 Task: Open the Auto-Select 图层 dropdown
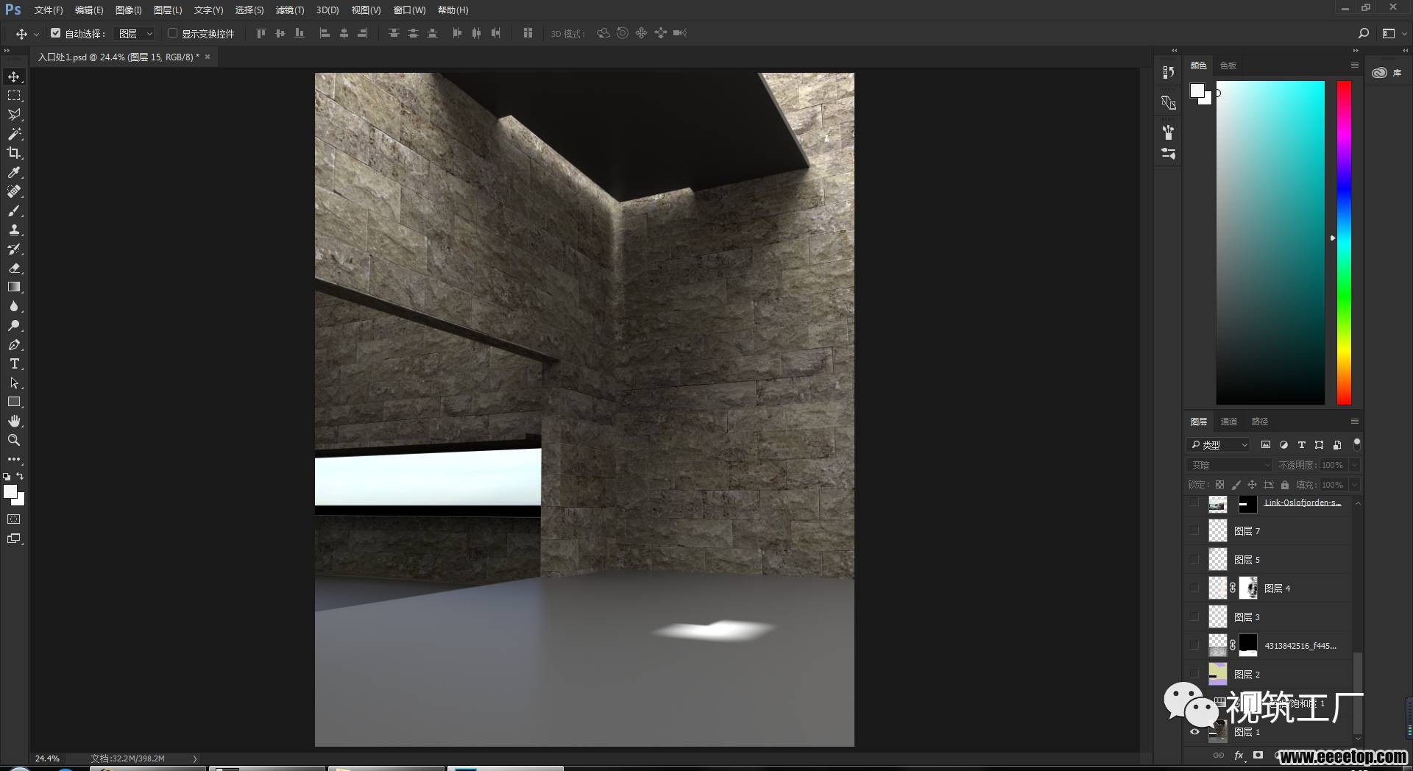click(135, 33)
